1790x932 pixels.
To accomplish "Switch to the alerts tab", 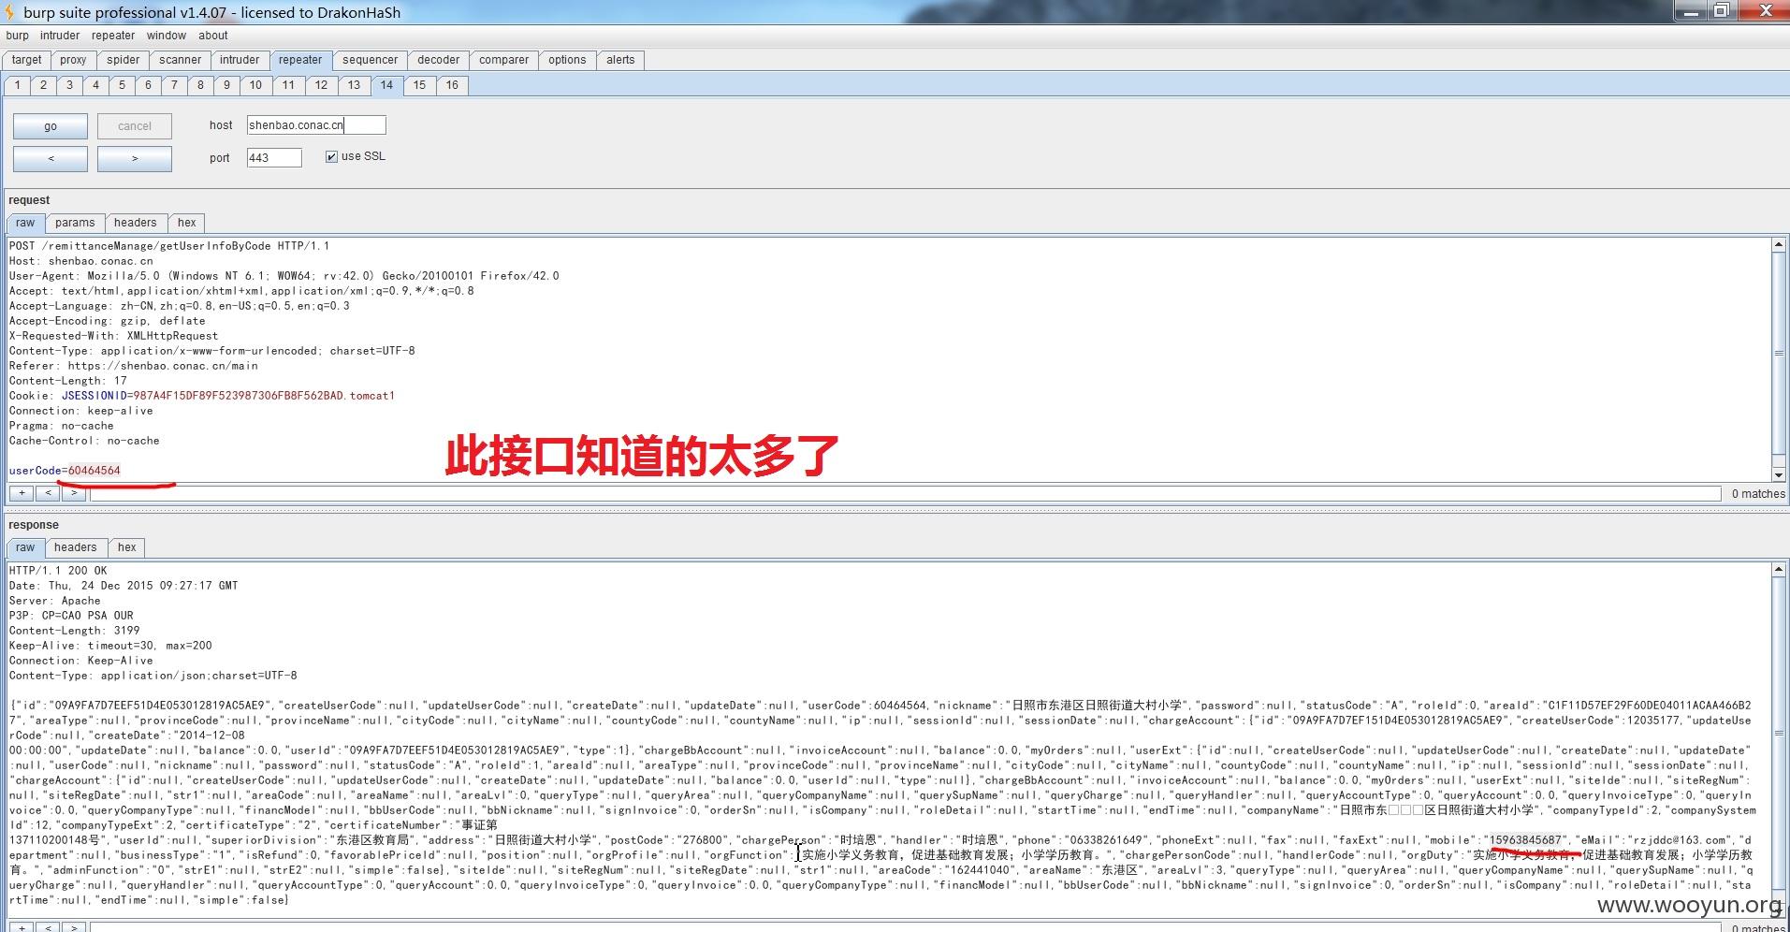I will coord(620,60).
